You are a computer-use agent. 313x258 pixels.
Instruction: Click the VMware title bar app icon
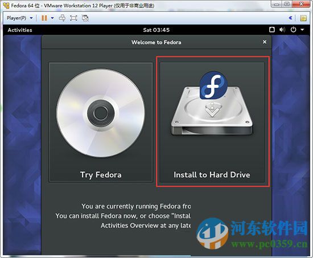pyautogui.click(x=6, y=5)
